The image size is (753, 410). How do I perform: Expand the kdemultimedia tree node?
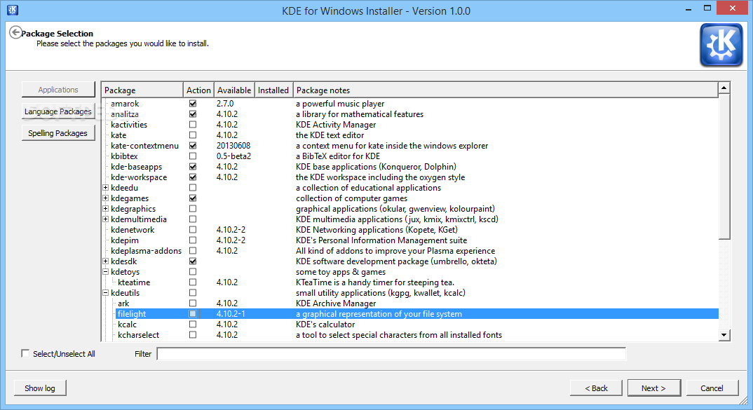pos(106,219)
